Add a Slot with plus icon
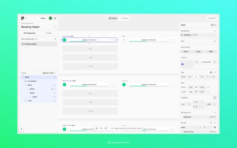This screenshot has height=148, width=237. (215, 41)
